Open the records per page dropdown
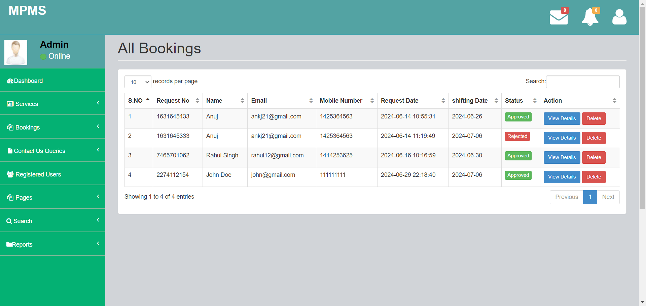The height and width of the screenshot is (306, 646). [138, 82]
